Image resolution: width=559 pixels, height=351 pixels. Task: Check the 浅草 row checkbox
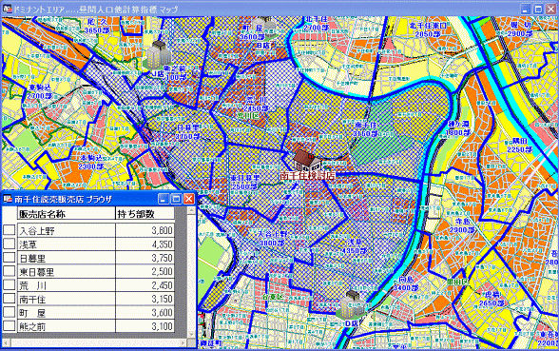(x=10, y=244)
